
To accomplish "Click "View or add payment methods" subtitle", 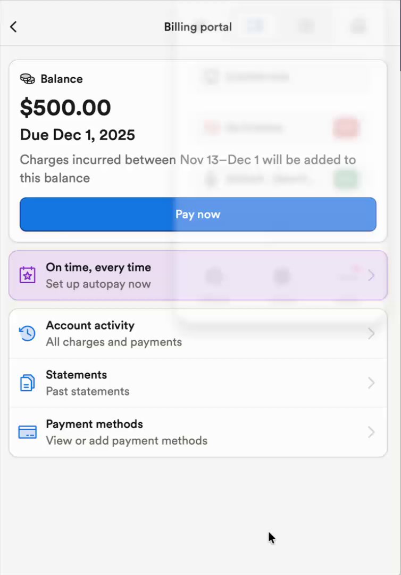I will coord(127,440).
